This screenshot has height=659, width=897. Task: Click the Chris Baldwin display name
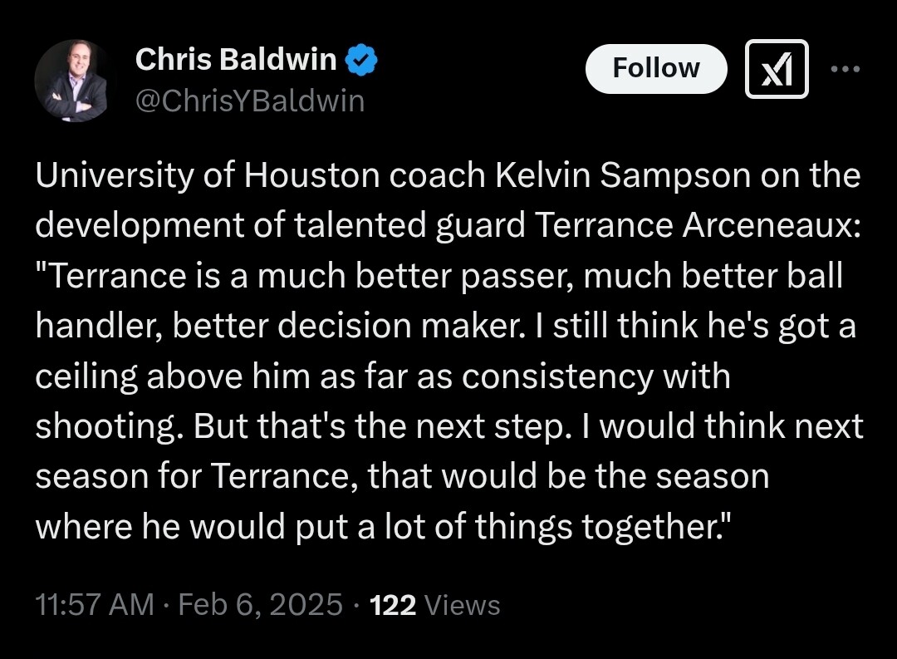pyautogui.click(x=235, y=60)
